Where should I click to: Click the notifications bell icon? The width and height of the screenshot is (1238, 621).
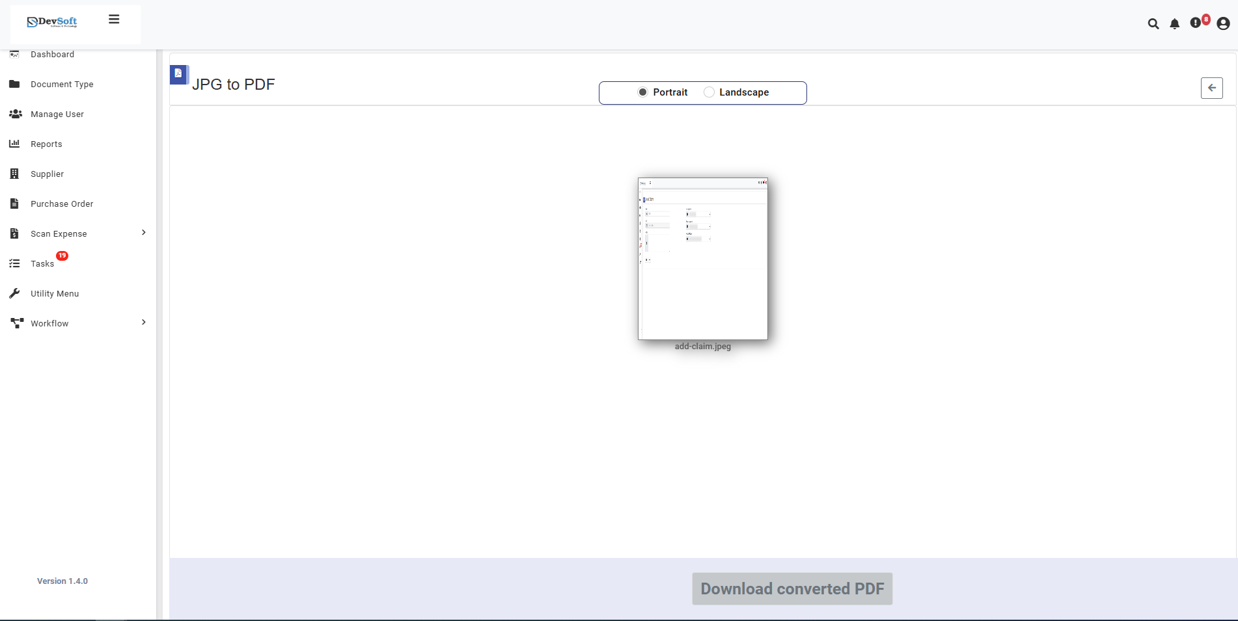point(1175,23)
